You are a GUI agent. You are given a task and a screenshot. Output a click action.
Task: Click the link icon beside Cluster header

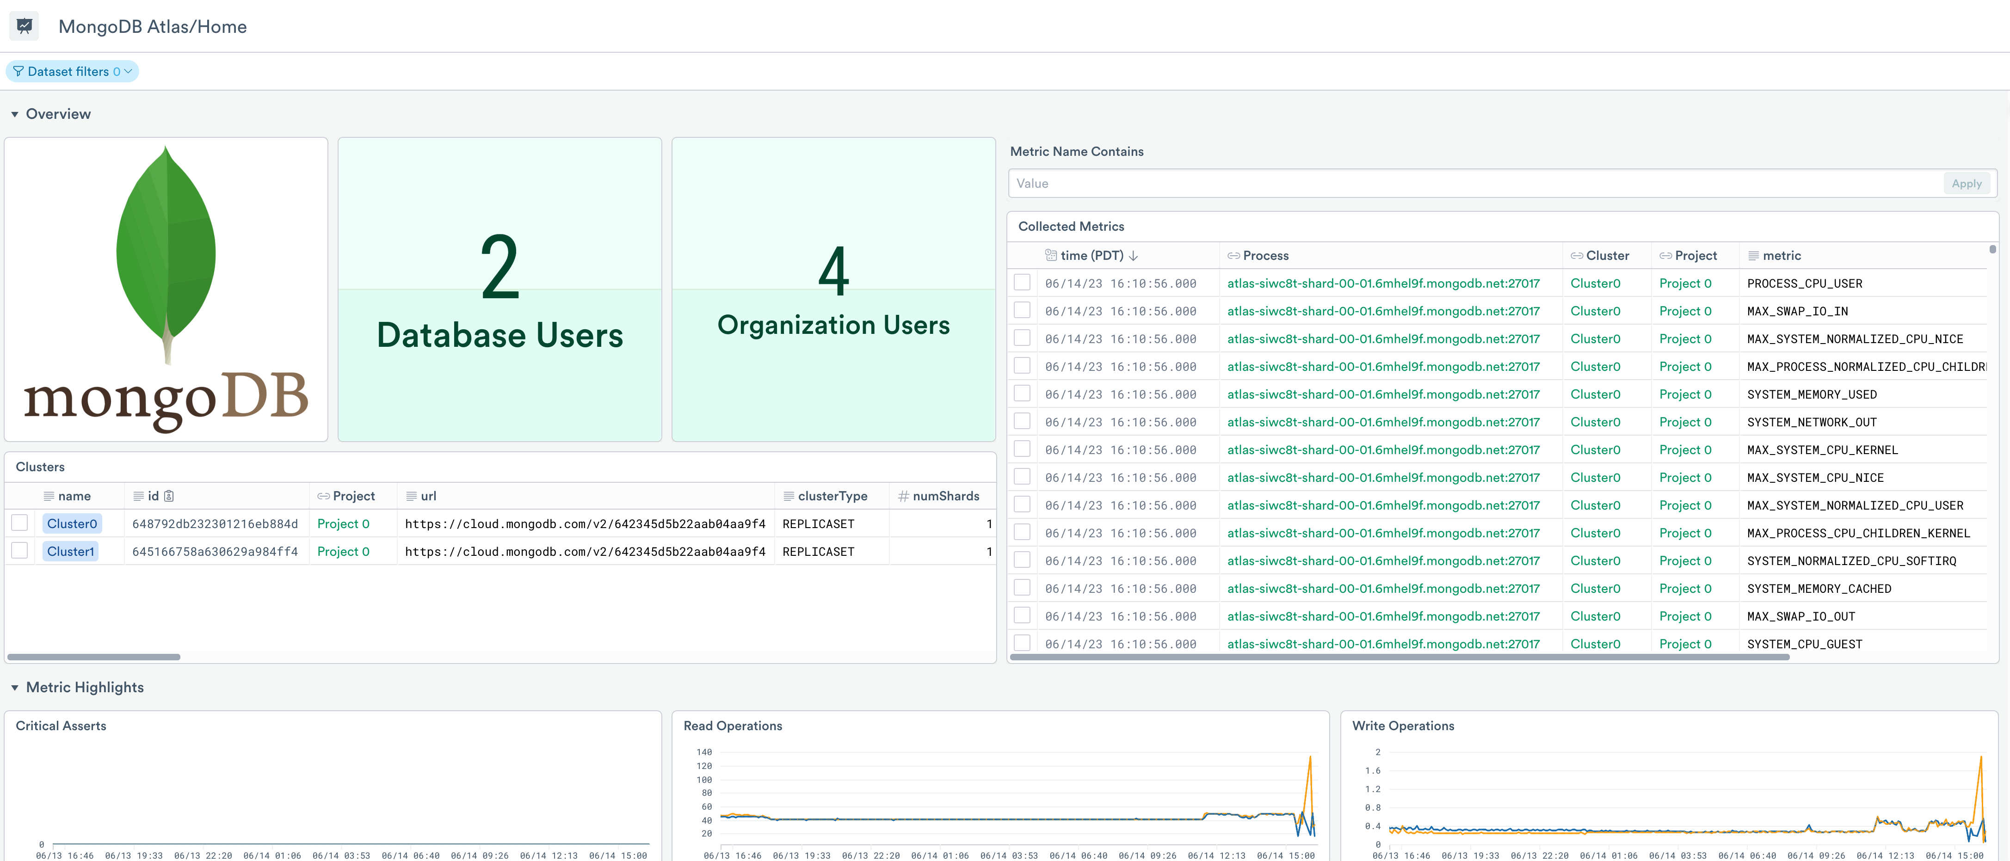pyautogui.click(x=1576, y=256)
